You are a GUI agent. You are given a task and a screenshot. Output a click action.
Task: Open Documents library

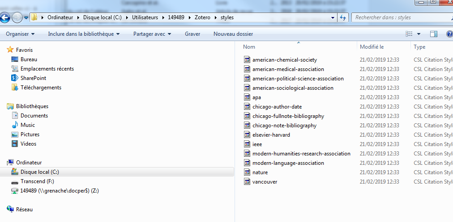(x=34, y=116)
